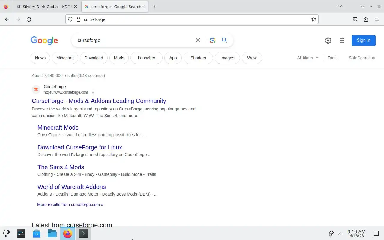This screenshot has width=384, height=240.
Task: Open the Firefox View pinned tab
Action: [x=6, y=7]
